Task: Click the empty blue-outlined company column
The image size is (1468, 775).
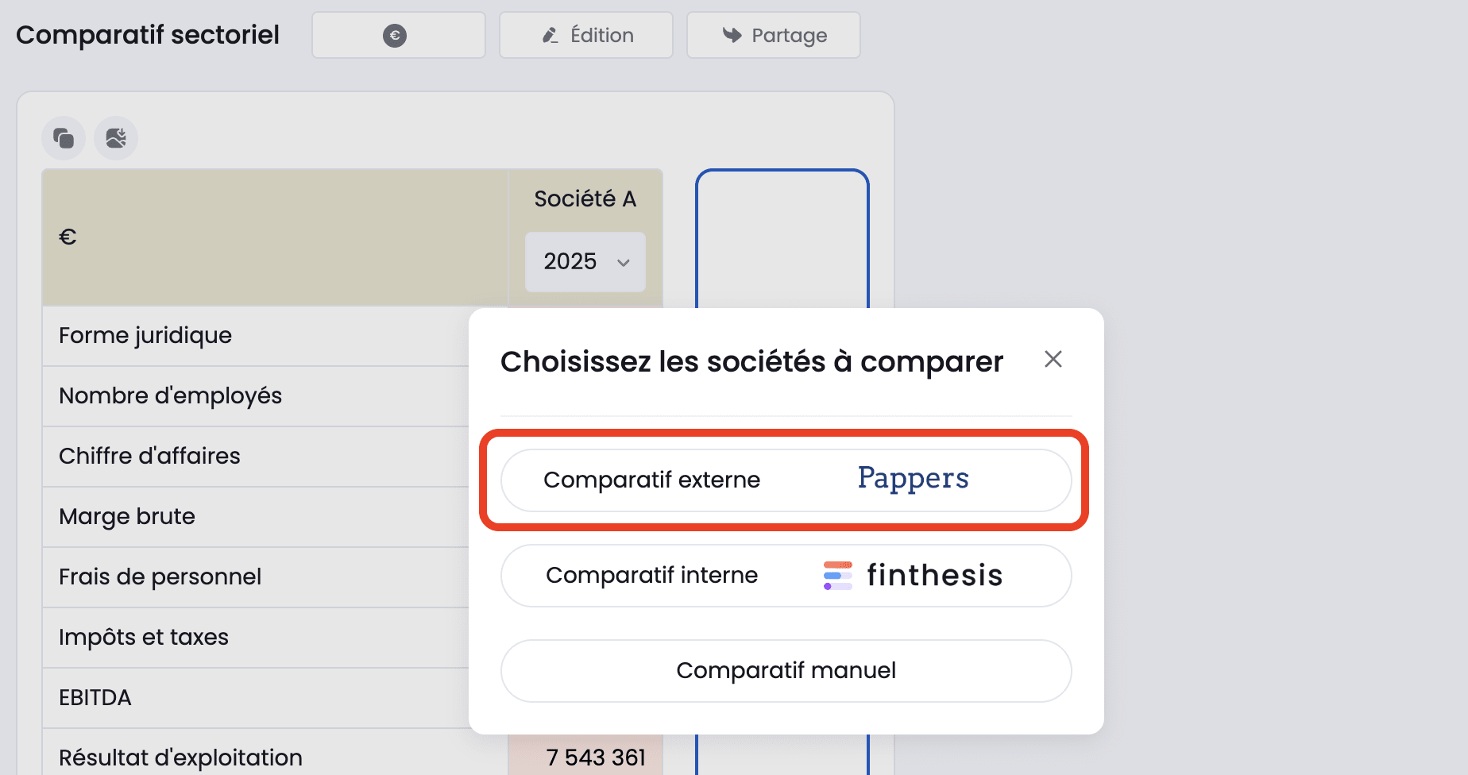Action: (x=782, y=238)
